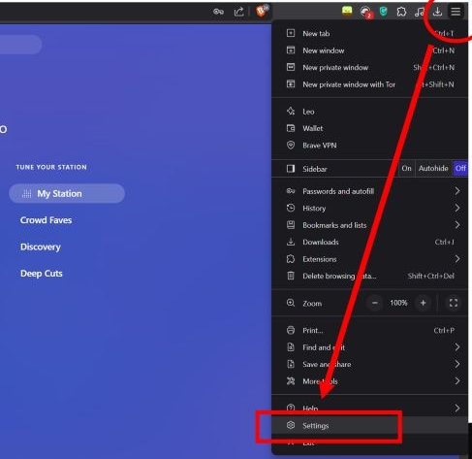Select New tab from the menu

369,33
